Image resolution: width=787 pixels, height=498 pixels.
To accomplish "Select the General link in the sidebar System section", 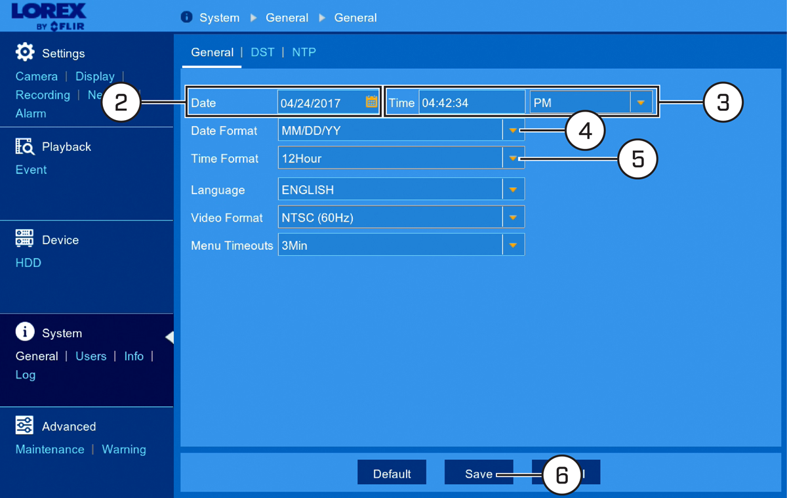I will click(37, 356).
